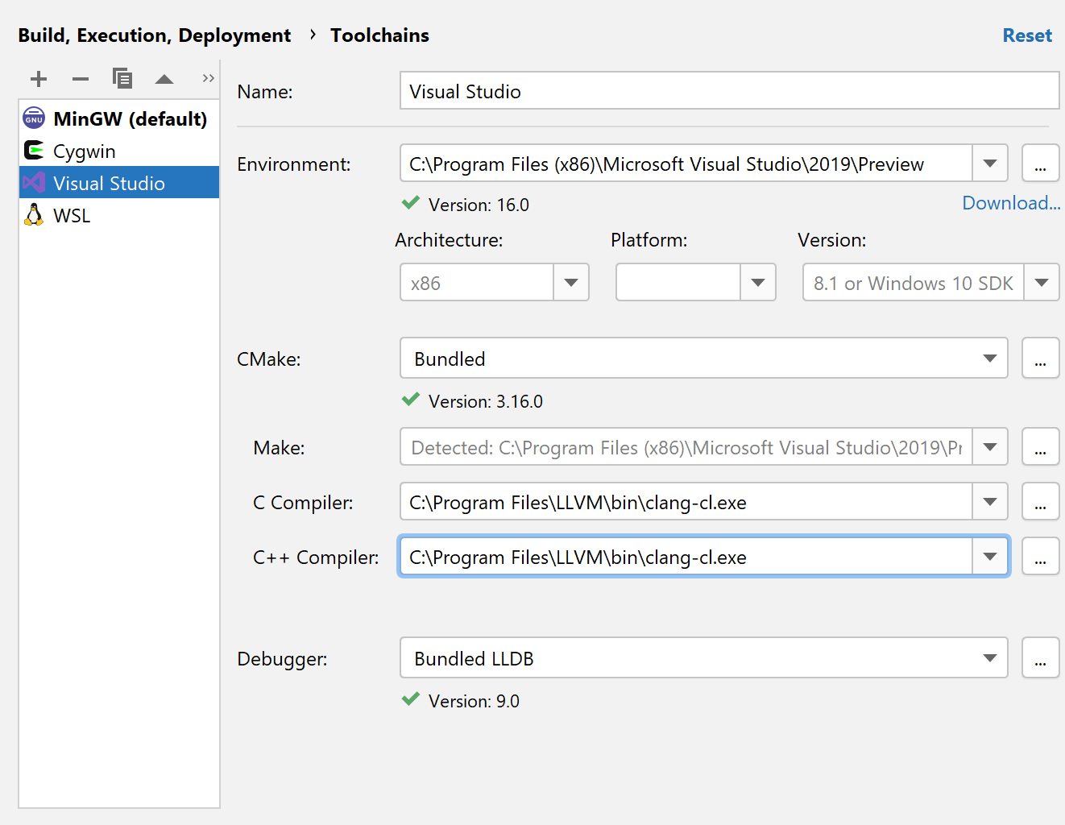
Task: Click the Visual Studio logo icon
Action: (x=34, y=183)
